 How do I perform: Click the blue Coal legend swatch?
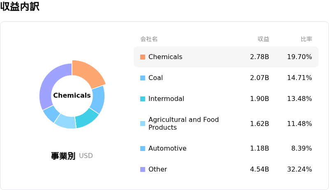click(143, 78)
